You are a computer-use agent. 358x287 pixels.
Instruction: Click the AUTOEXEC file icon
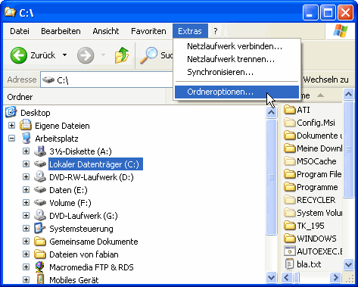pyautogui.click(x=289, y=251)
